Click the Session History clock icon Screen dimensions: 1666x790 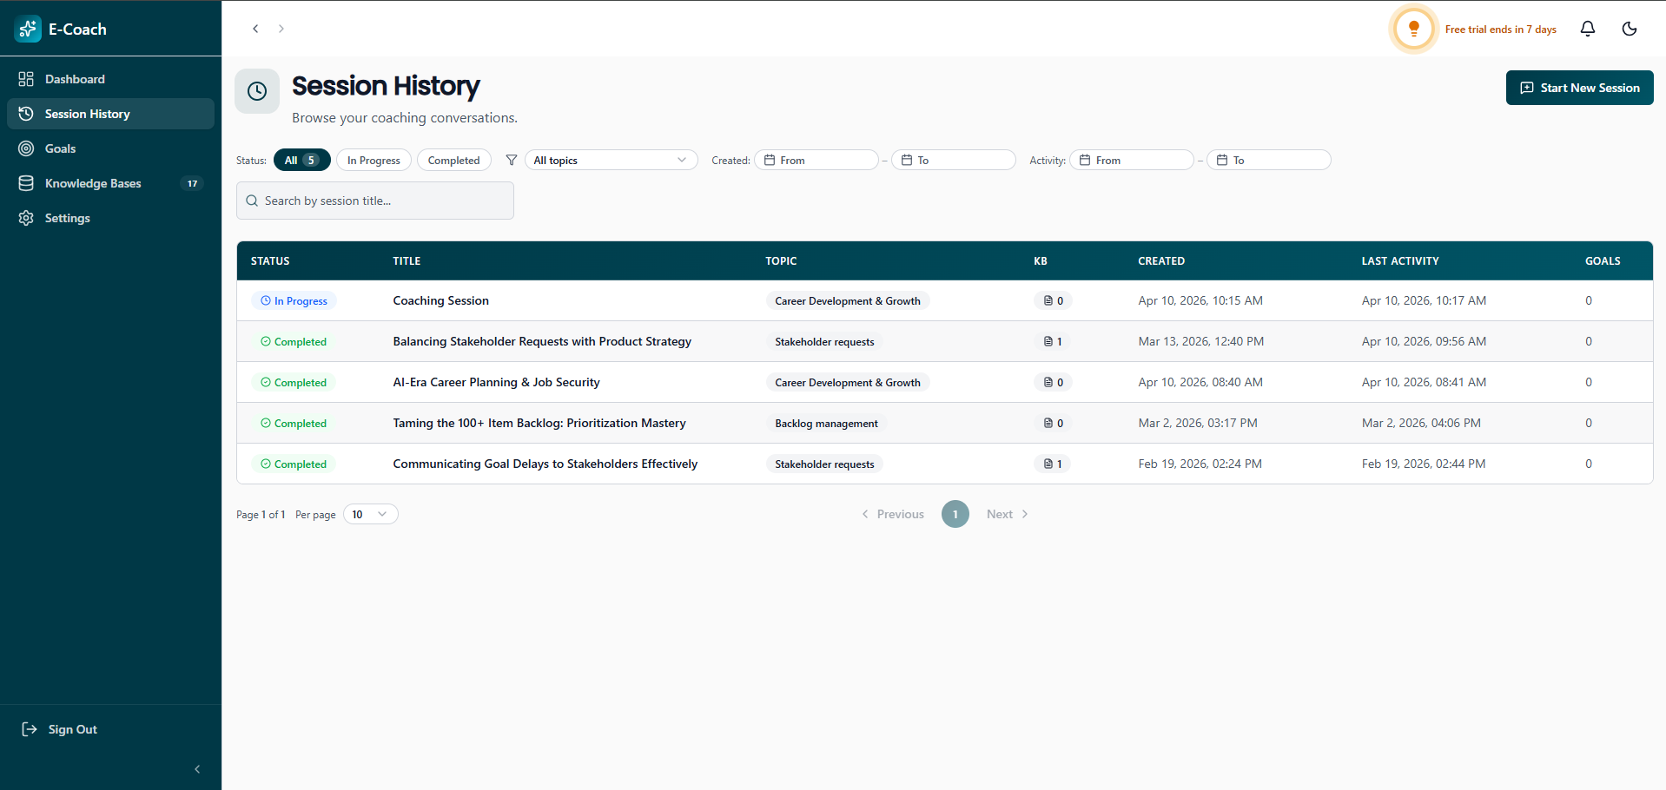[x=257, y=91]
